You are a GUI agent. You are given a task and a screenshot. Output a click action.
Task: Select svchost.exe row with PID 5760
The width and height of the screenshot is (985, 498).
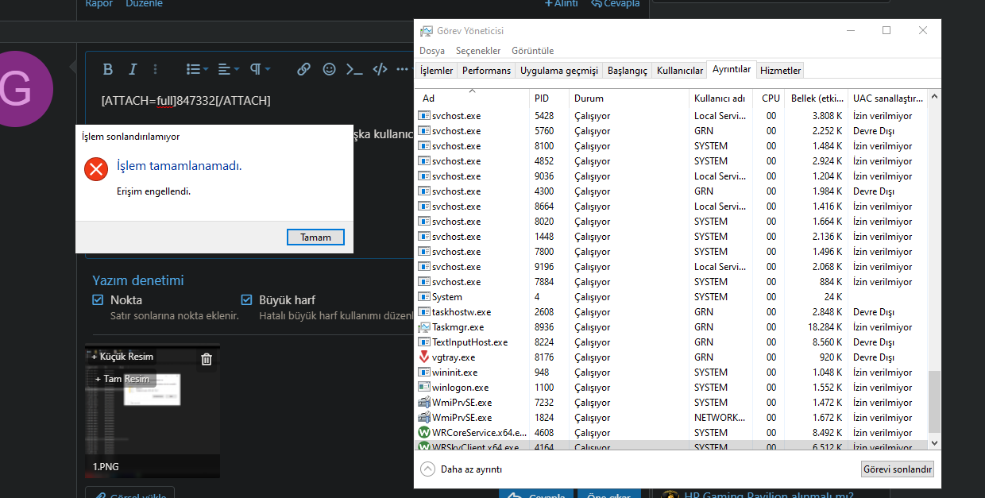click(x=672, y=131)
